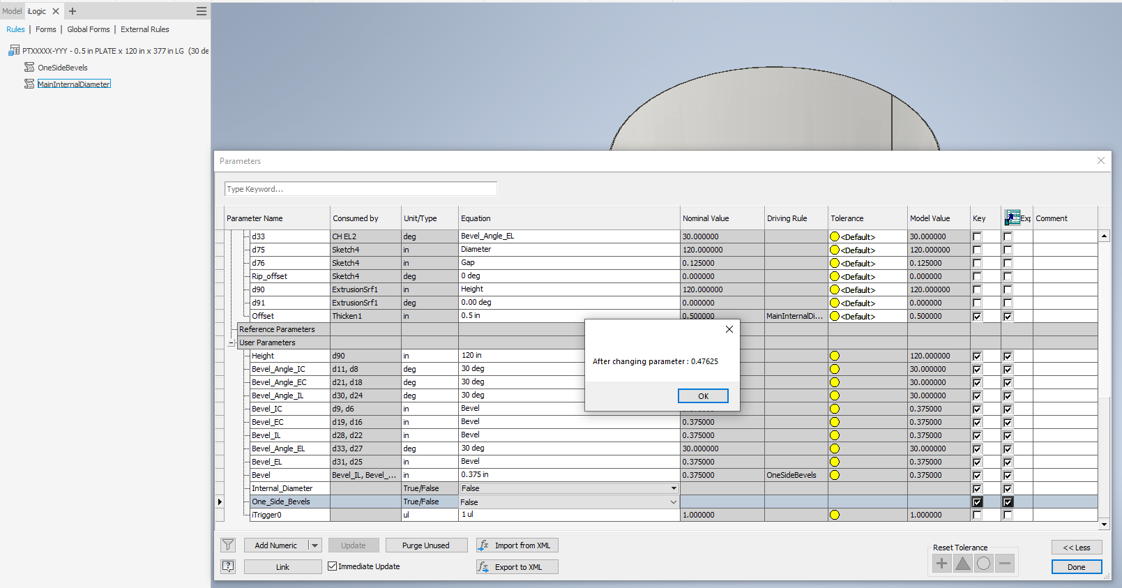Screen dimensions: 1122x588
Task: Open the iLogic browser hamburger menu
Action: (x=202, y=11)
